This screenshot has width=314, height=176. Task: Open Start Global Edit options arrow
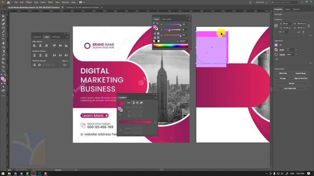(307, 88)
